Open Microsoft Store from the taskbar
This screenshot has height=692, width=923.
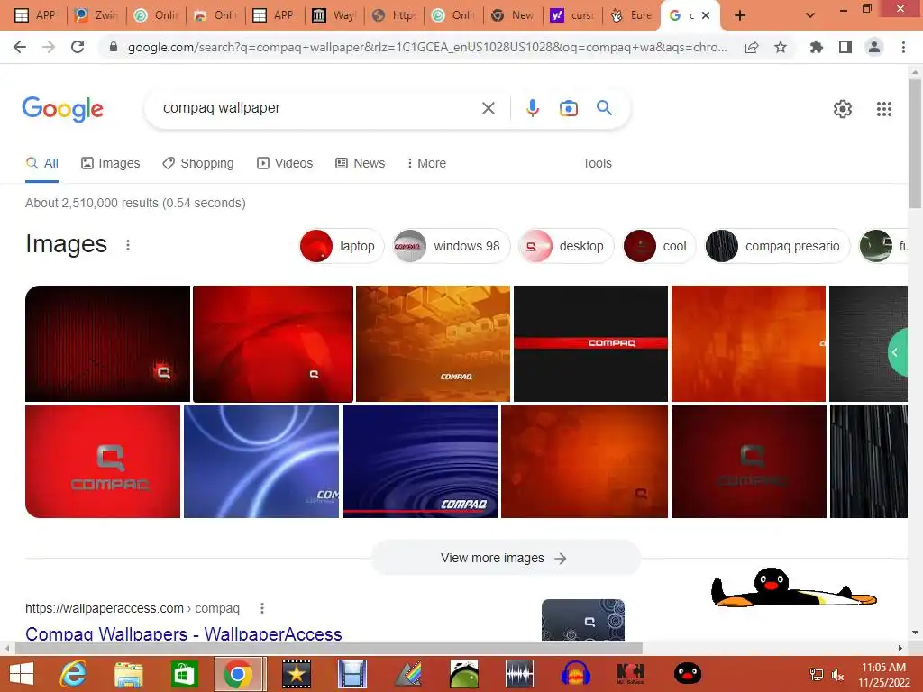pos(184,674)
